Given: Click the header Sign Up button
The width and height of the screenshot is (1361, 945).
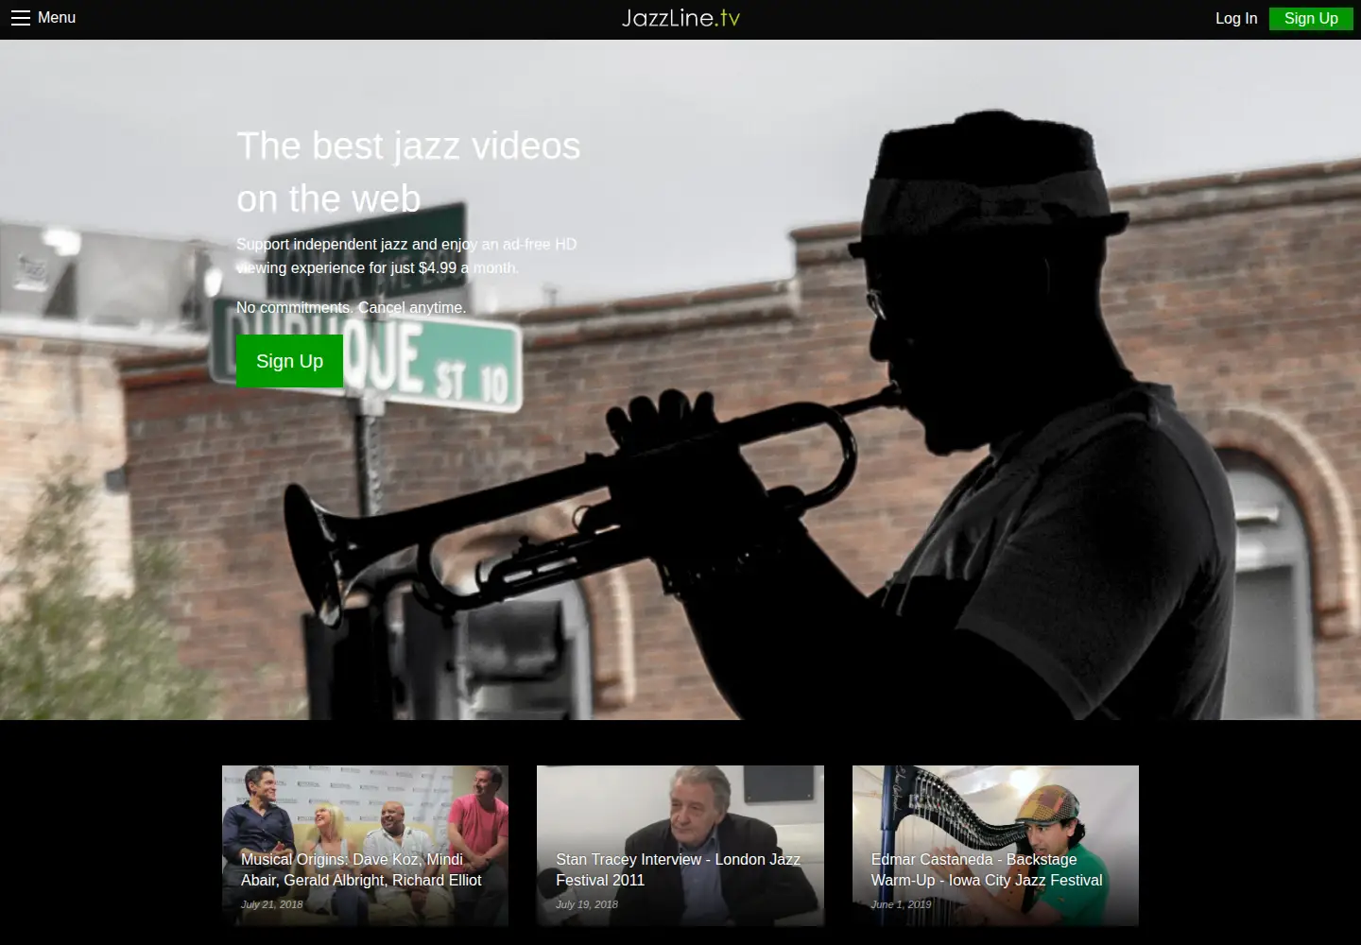Looking at the screenshot, I should (x=1311, y=18).
